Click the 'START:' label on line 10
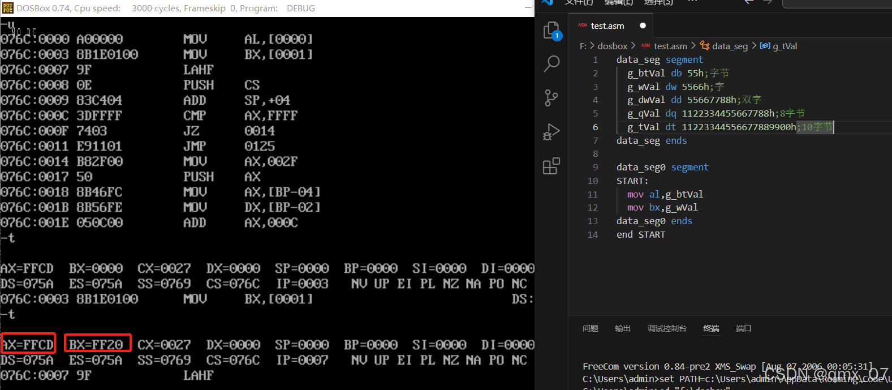The width and height of the screenshot is (892, 390). coord(632,181)
